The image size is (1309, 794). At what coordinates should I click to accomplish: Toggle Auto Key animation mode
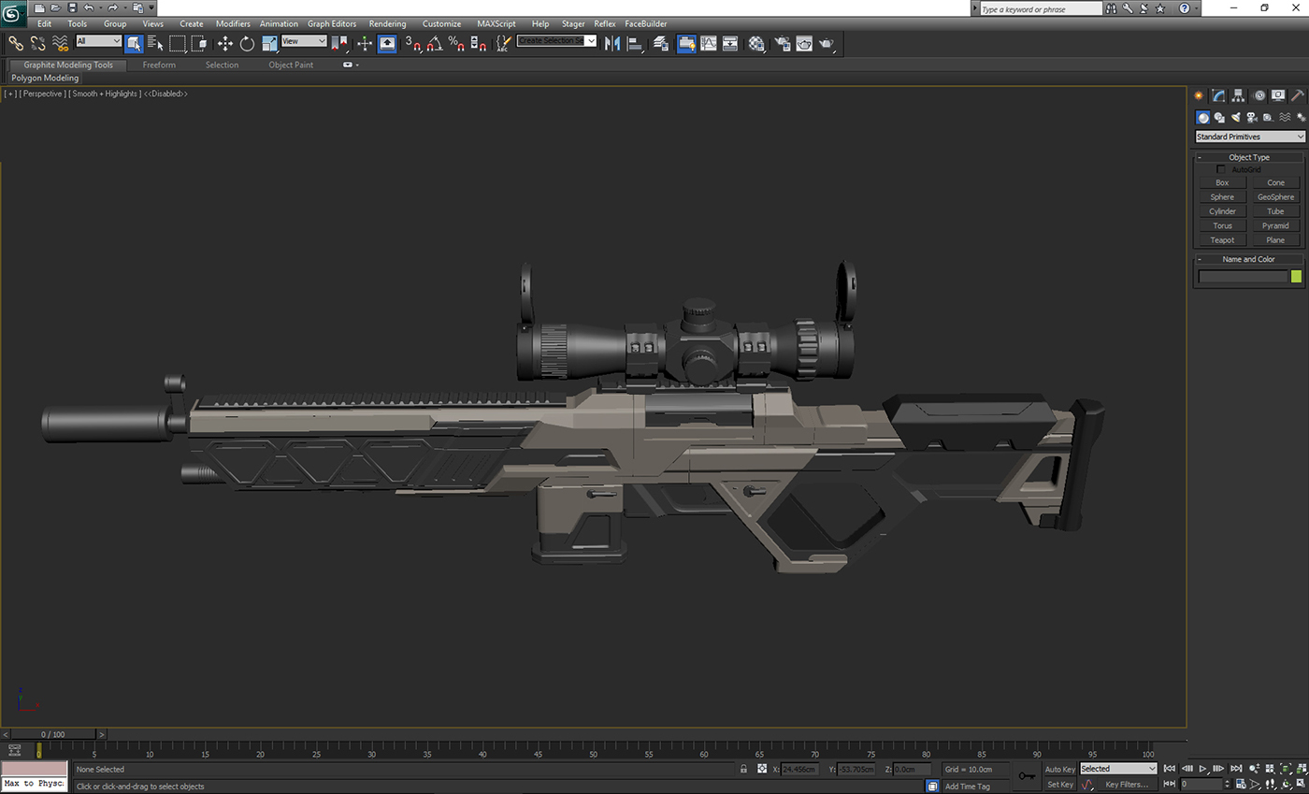pyautogui.click(x=1059, y=769)
